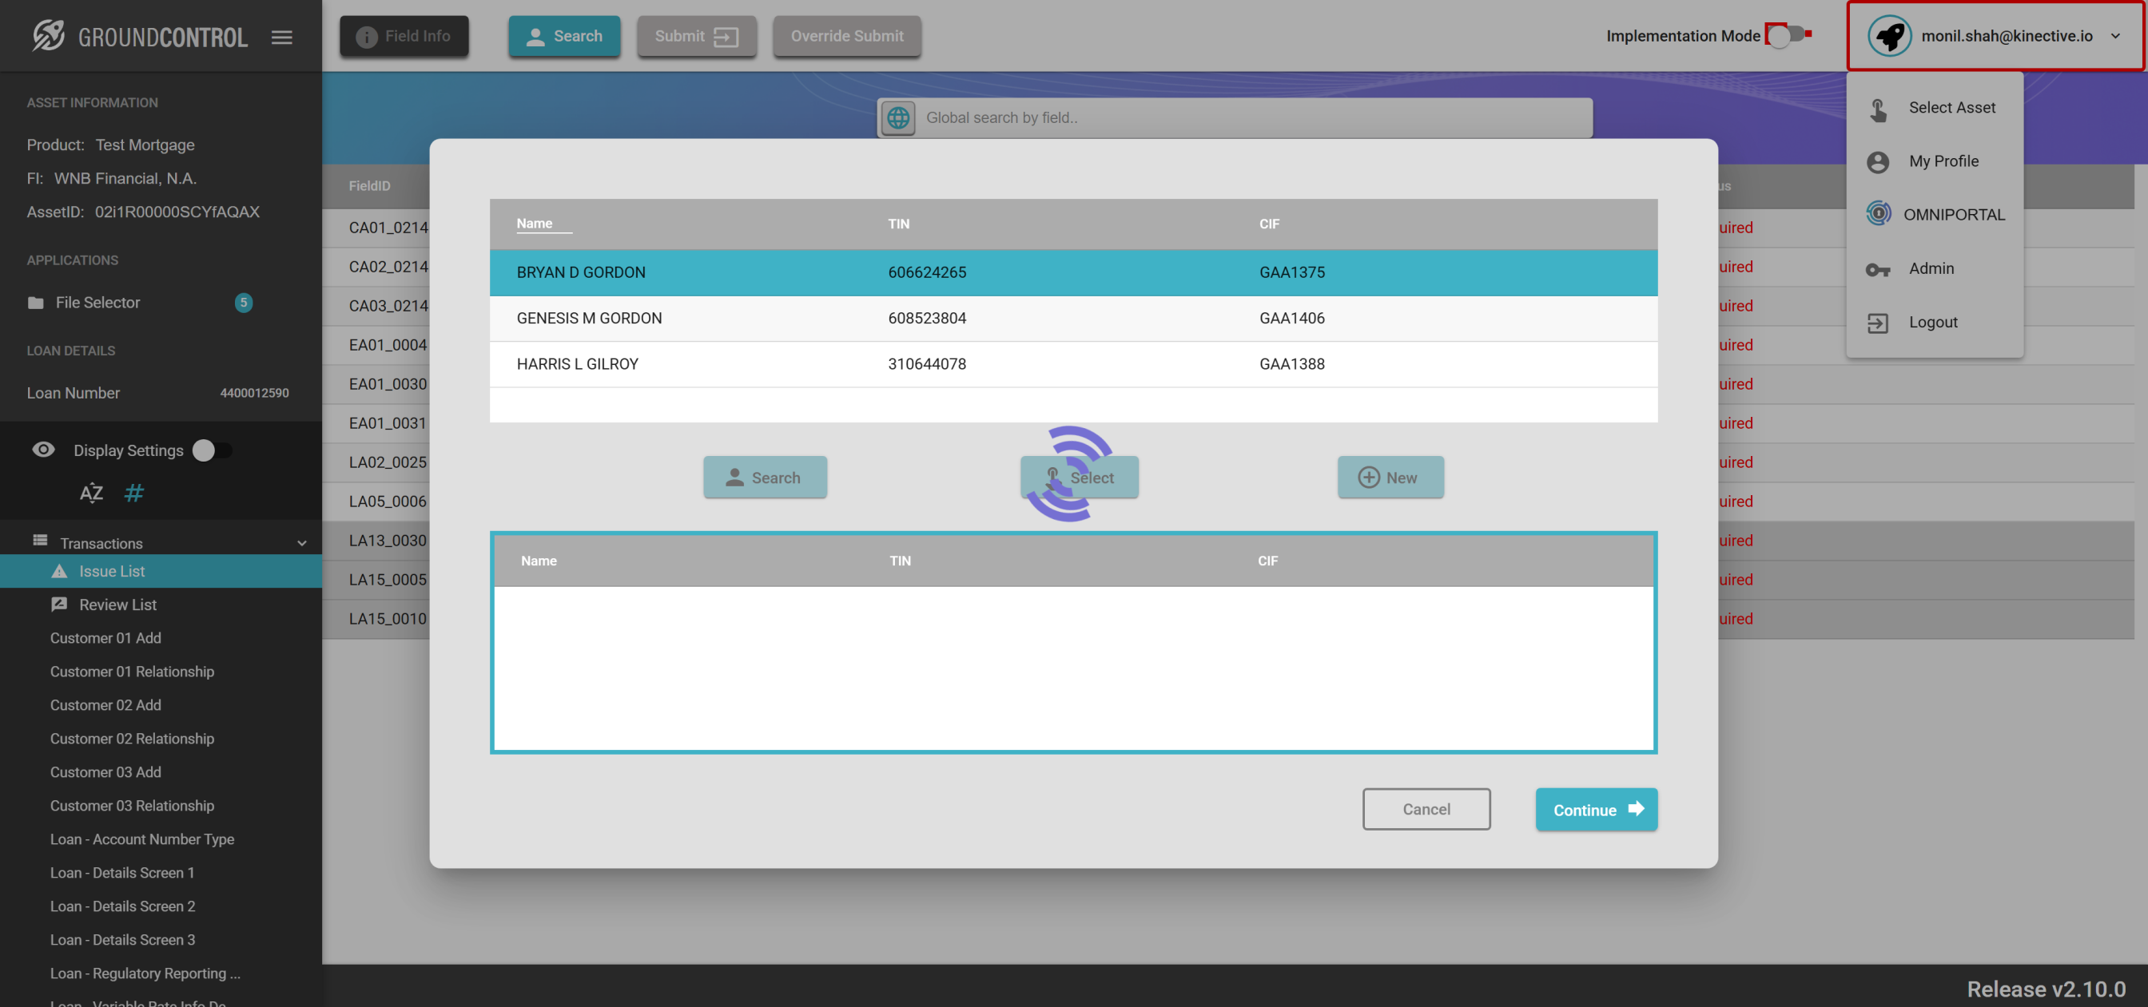Choose Logout from the user menu
Viewport: 2148px width, 1007px height.
click(x=1933, y=322)
